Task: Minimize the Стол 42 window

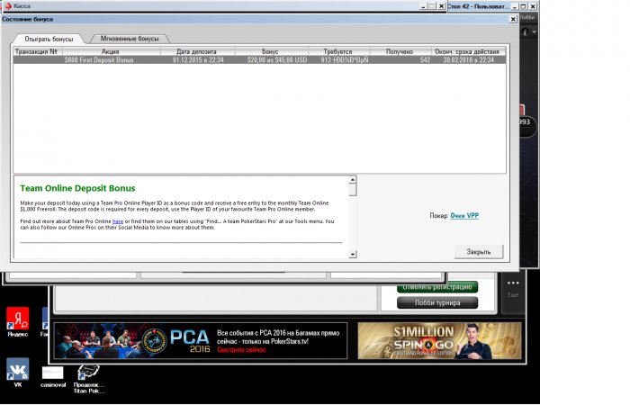Action: (515, 6)
